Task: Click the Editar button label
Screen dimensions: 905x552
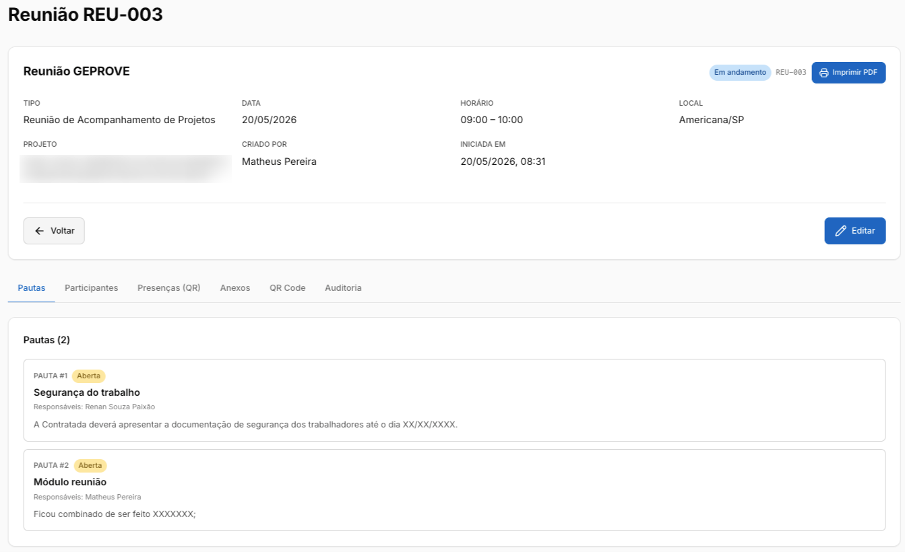Action: click(x=863, y=231)
